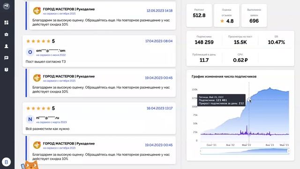Click the '150k' chart y-axis label
Viewport: 300px width, 169px height.
coord(195,90)
